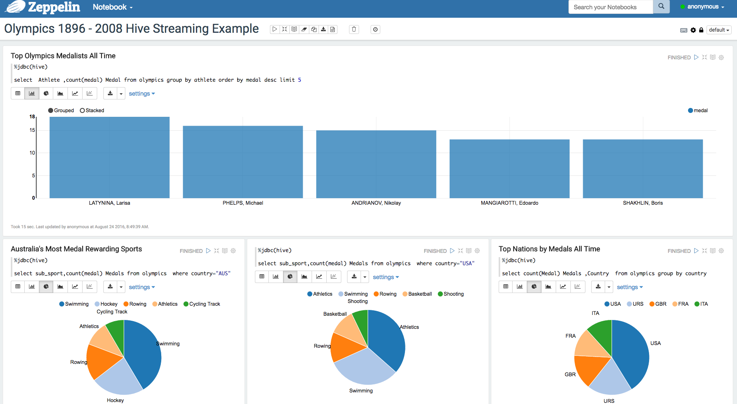Screen dimensions: 737x404
Task: Clone this notebook
Action: point(314,29)
